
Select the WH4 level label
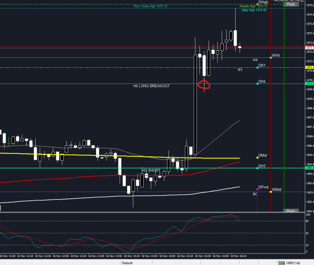point(275,55)
